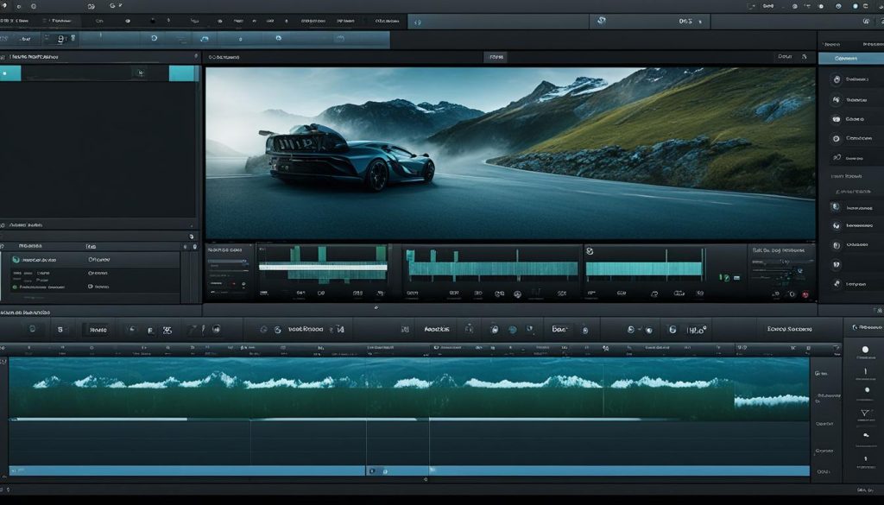The height and width of the screenshot is (505, 884).
Task: Click the red record icon beside the waveform meters
Action: pyautogui.click(x=805, y=294)
